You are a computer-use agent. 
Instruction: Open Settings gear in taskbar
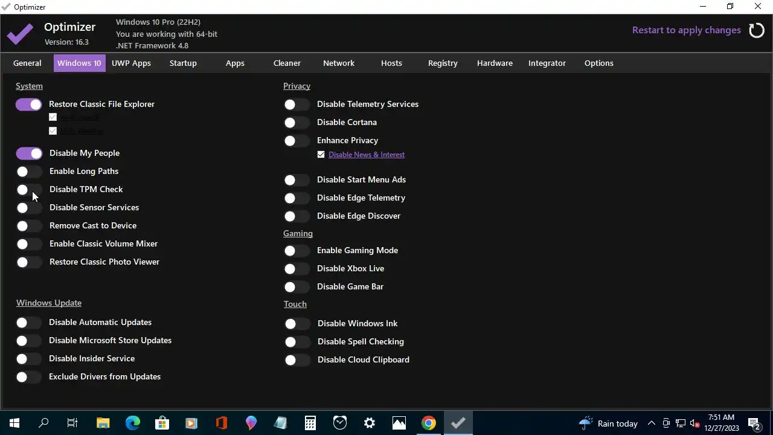pyautogui.click(x=370, y=423)
